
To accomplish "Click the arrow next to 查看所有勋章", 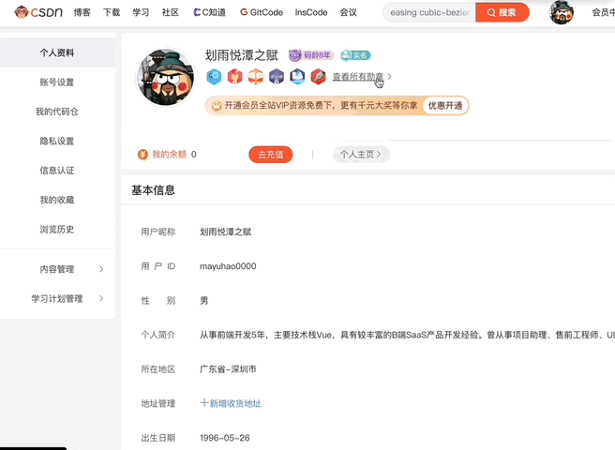I will (389, 77).
